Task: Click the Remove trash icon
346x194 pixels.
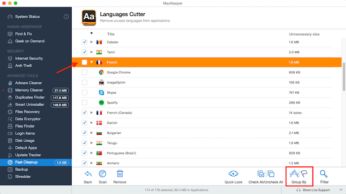Action: [x=120, y=174]
